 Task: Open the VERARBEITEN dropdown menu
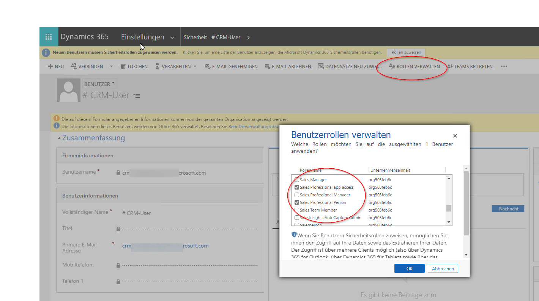click(x=195, y=66)
